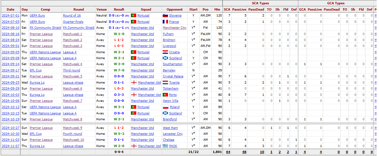Sort by PassLive under SCA Types
The image size is (379, 156).
[x=239, y=9]
